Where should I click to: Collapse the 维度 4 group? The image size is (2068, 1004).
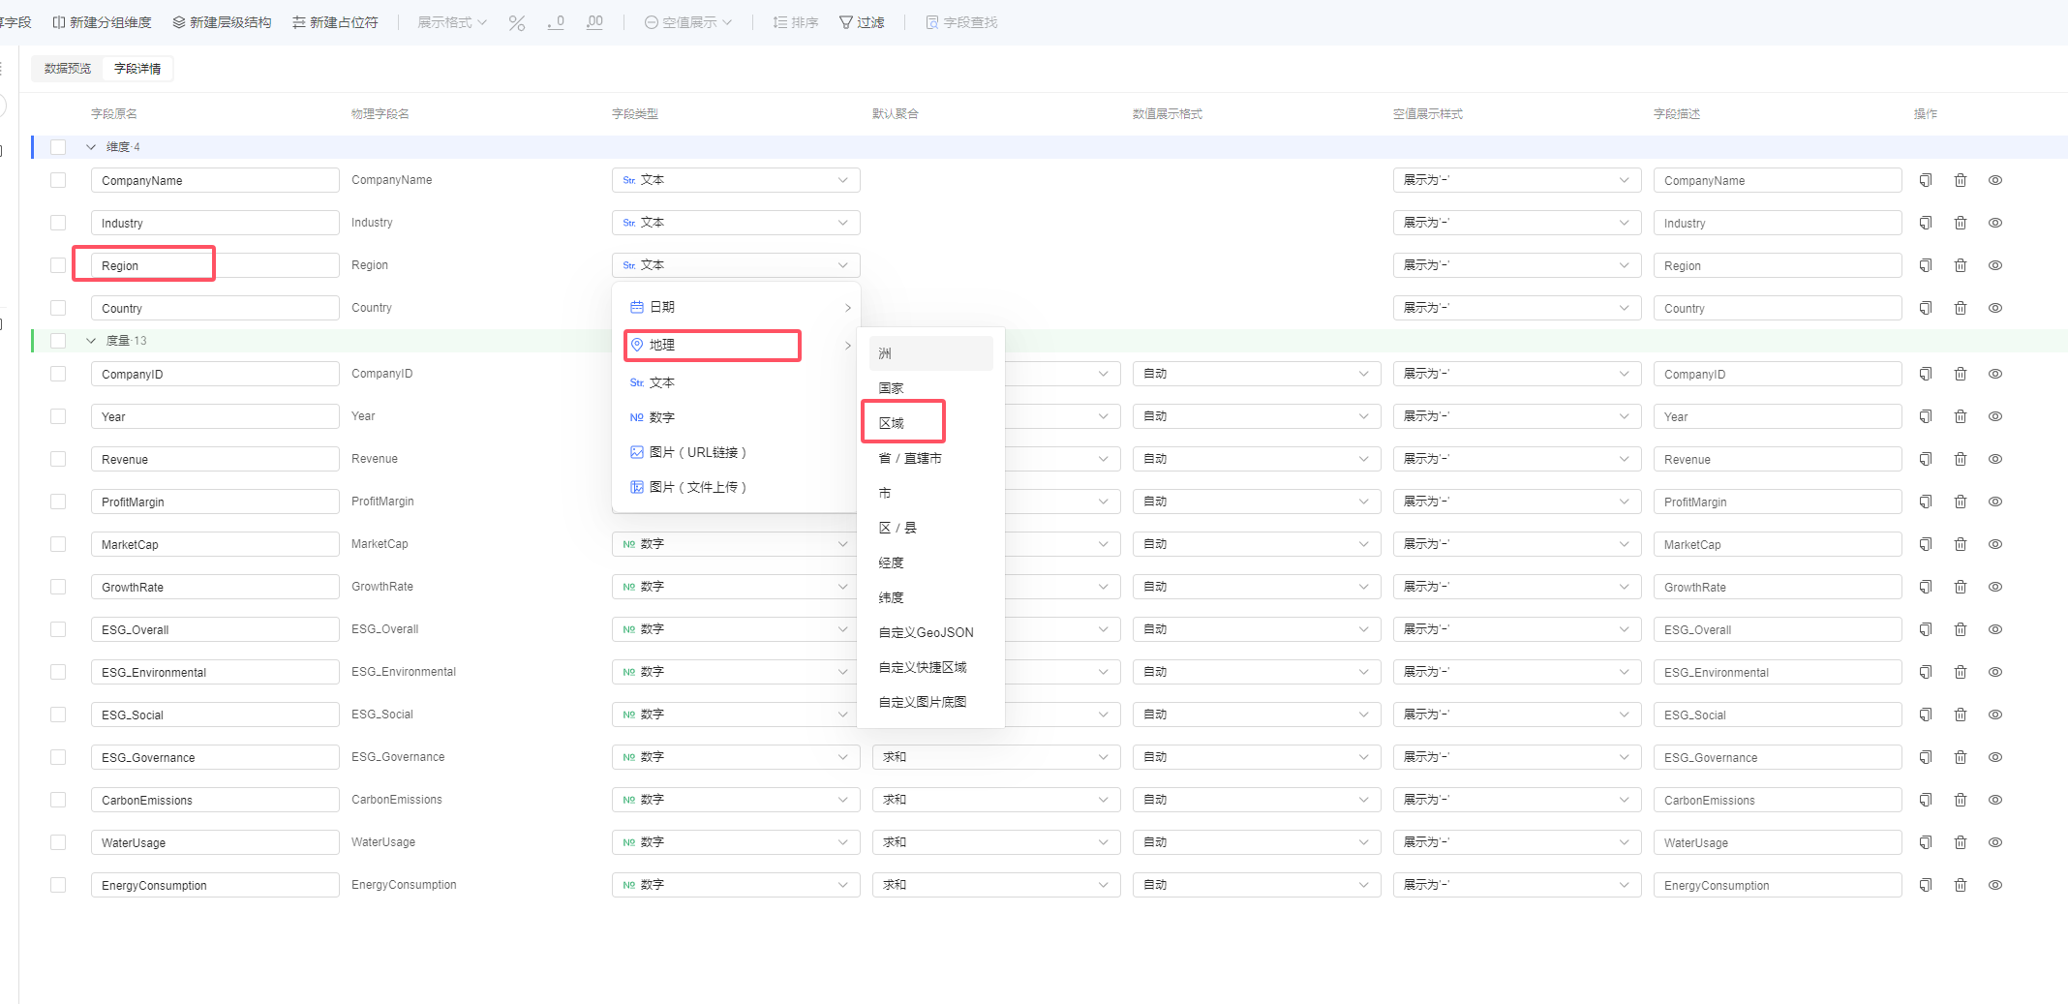(91, 147)
